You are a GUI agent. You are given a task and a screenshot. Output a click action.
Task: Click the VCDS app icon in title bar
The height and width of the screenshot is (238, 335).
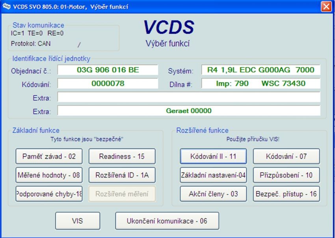point(6,6)
